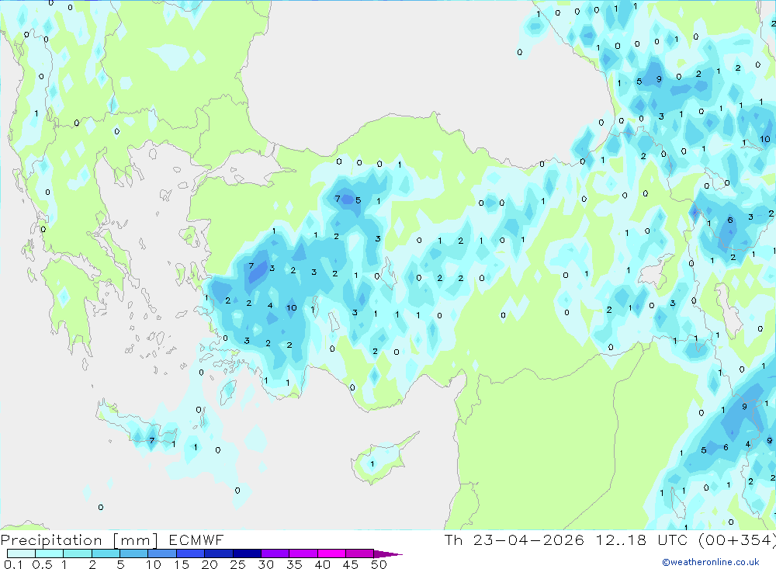Click the 25–30 mm navy legend swatch
Viewport: 776px width, 569px height.
pyautogui.click(x=247, y=553)
